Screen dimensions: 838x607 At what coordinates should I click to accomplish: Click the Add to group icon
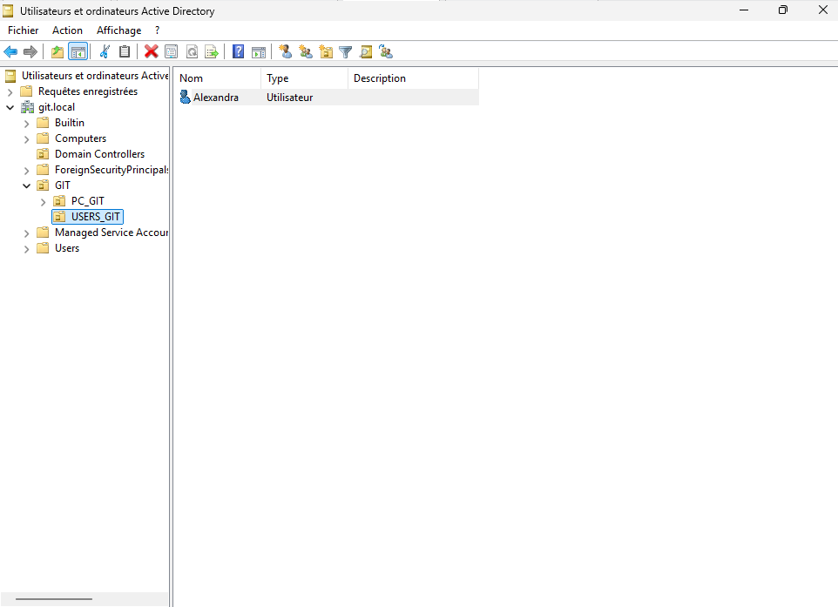386,52
